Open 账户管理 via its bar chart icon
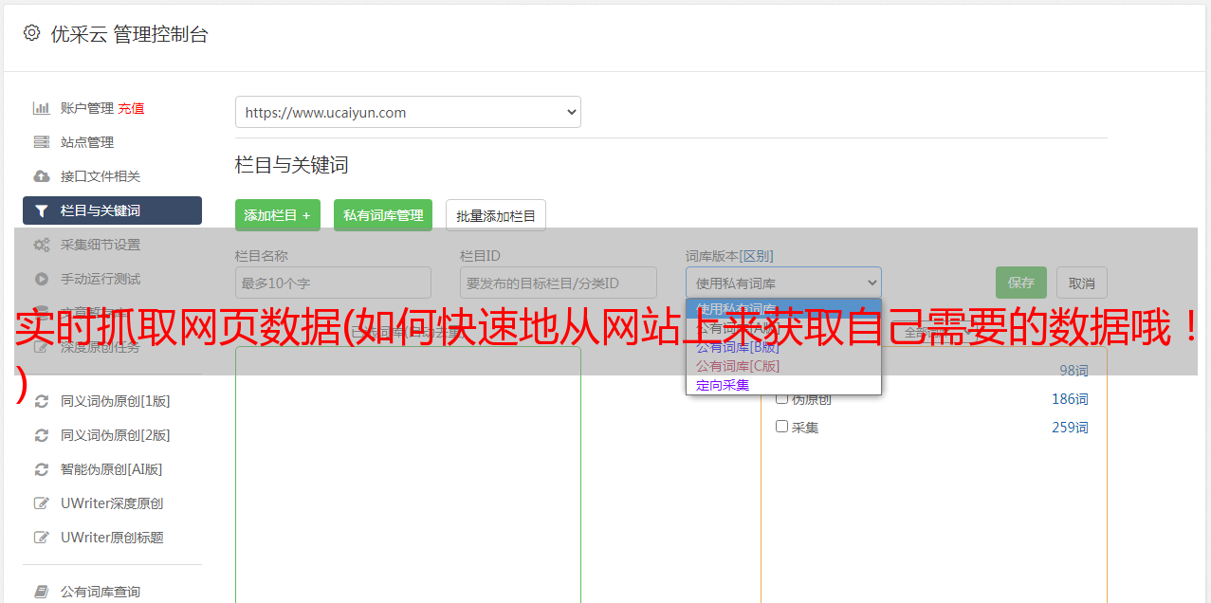This screenshot has width=1211, height=603. (x=42, y=108)
